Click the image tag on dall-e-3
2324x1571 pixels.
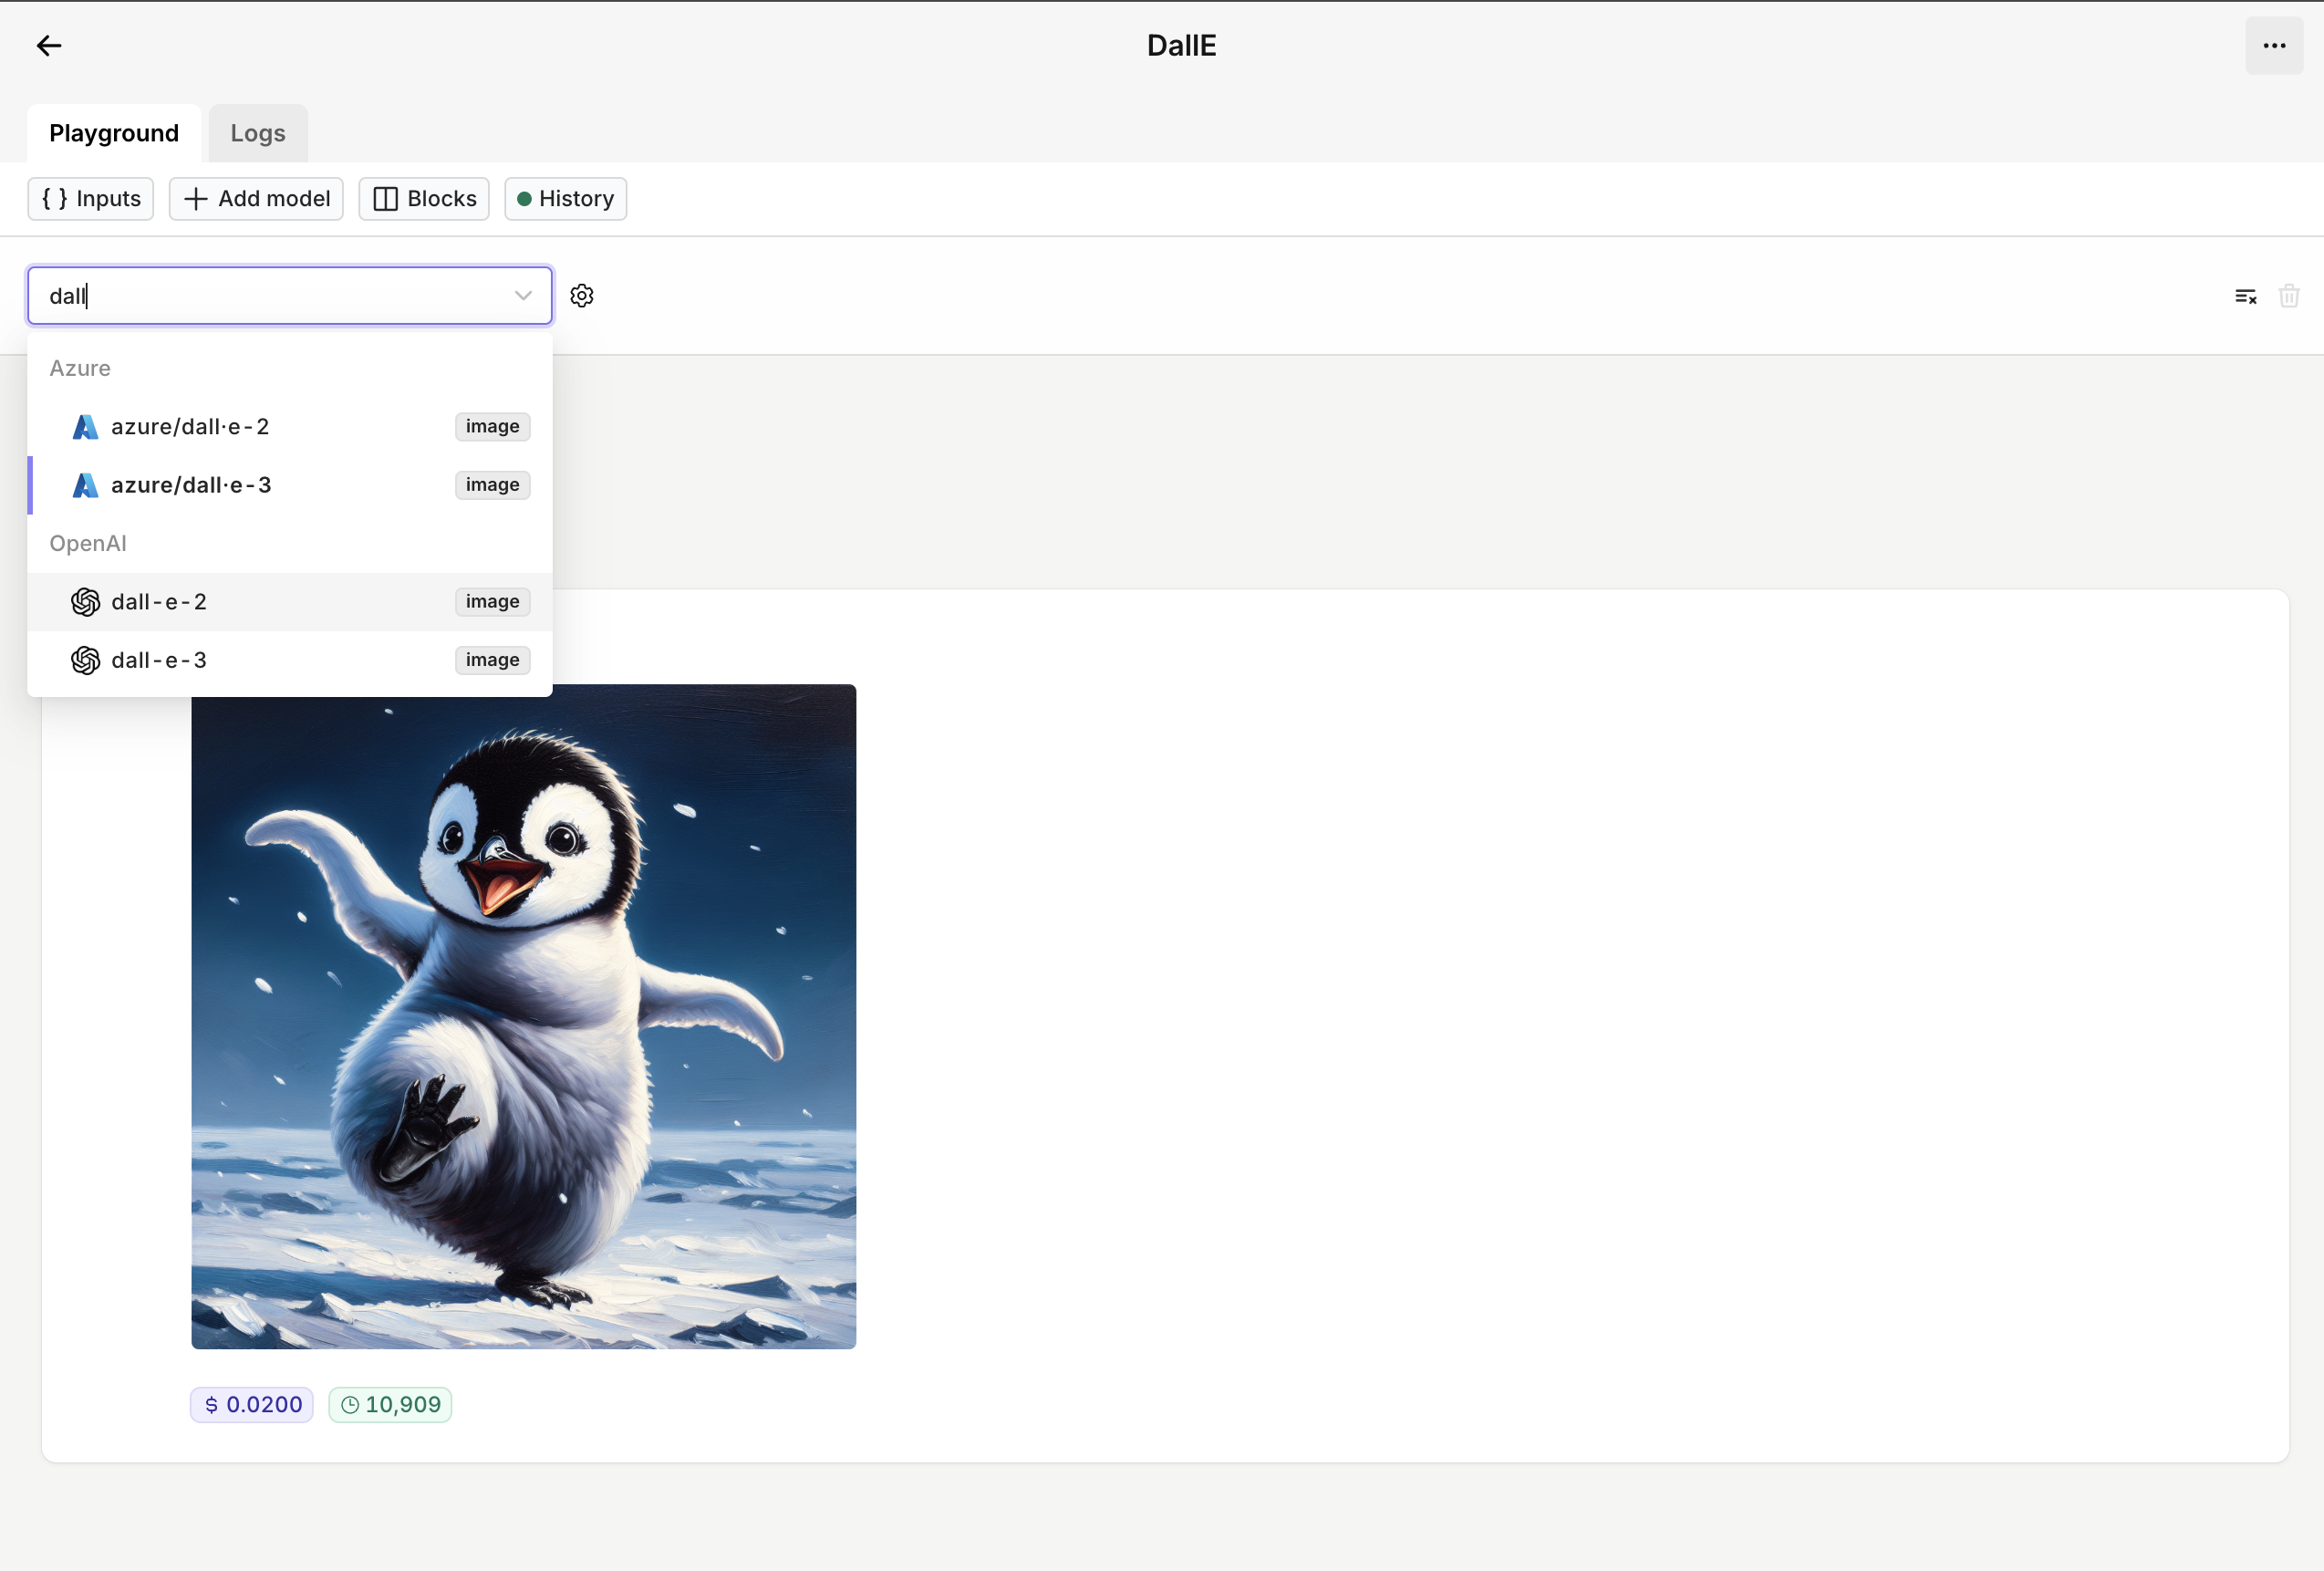click(x=492, y=660)
